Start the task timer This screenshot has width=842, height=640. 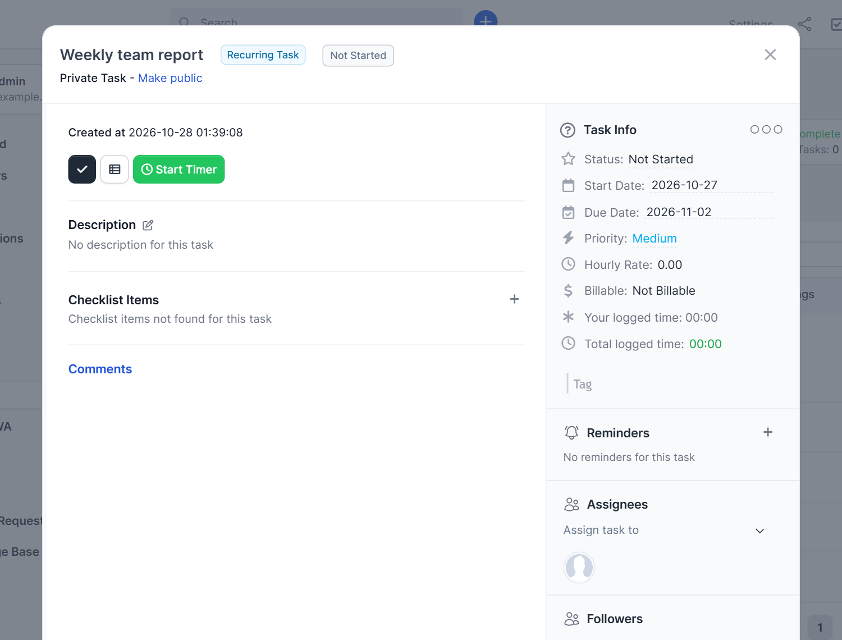(x=179, y=170)
